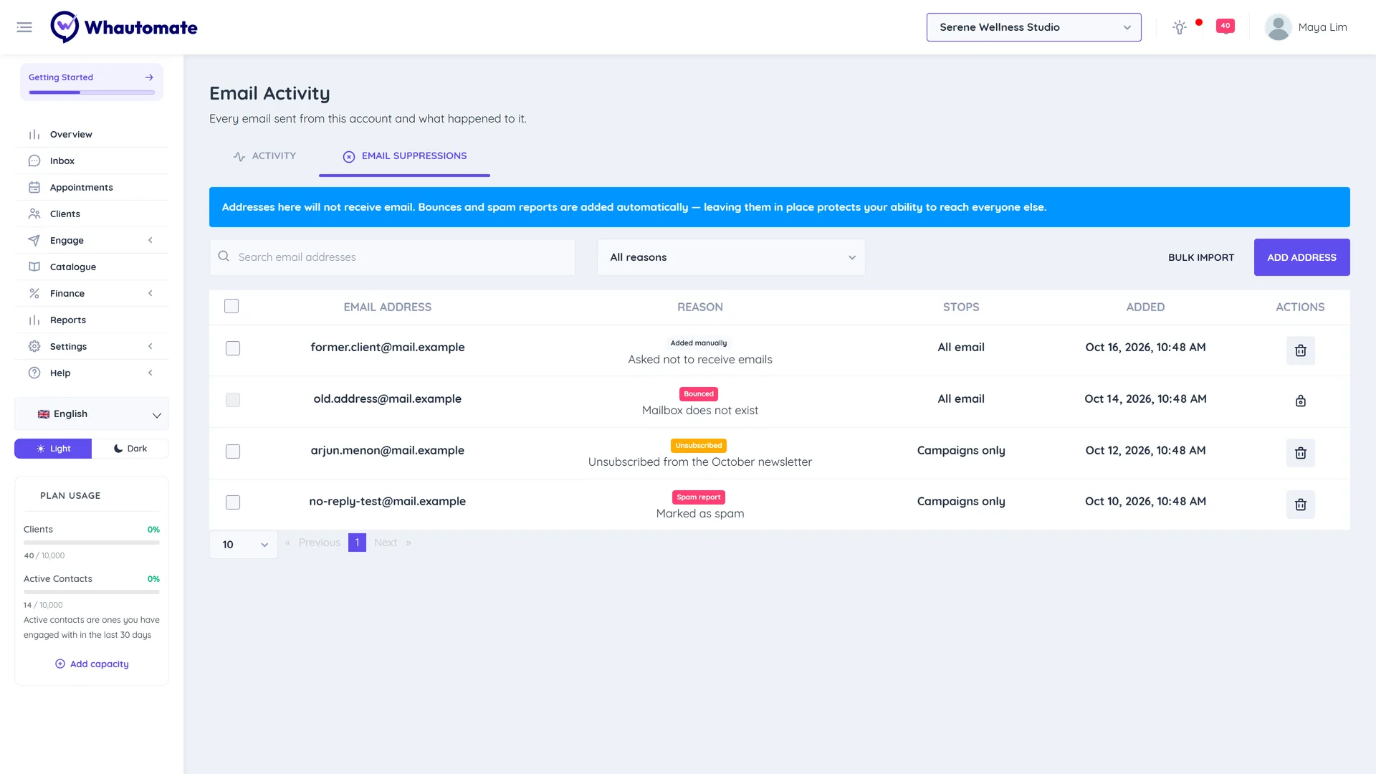Click the Add Address button

click(x=1301, y=257)
